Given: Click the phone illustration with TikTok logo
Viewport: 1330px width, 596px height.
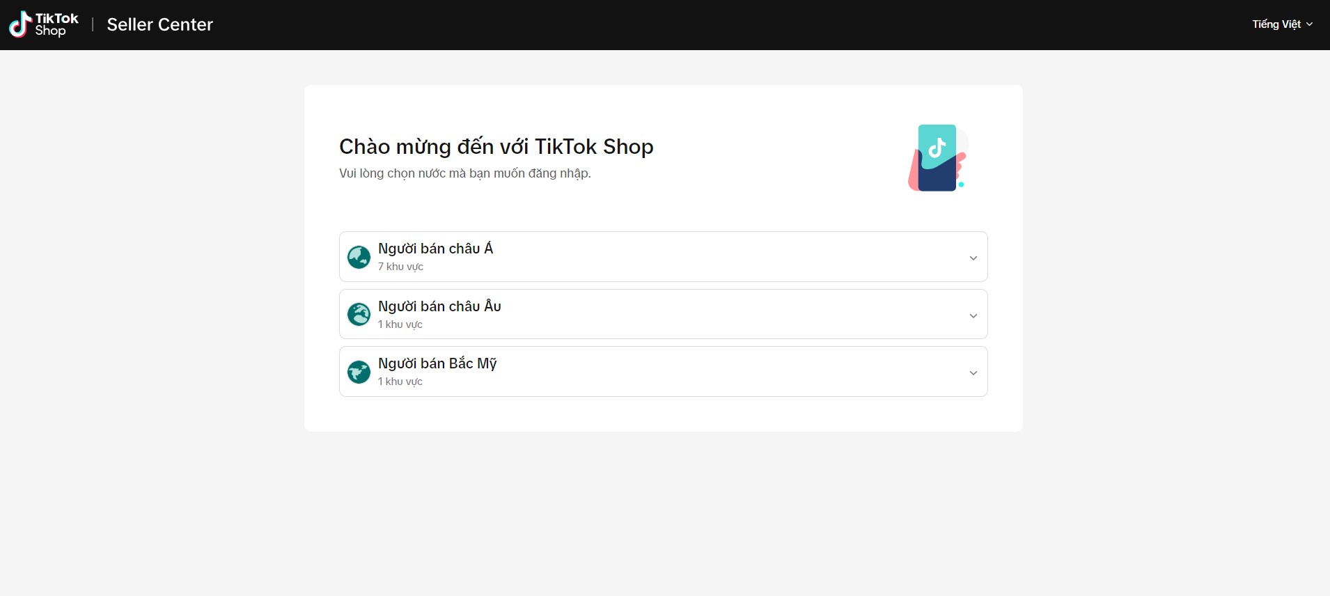Looking at the screenshot, I should point(938,158).
